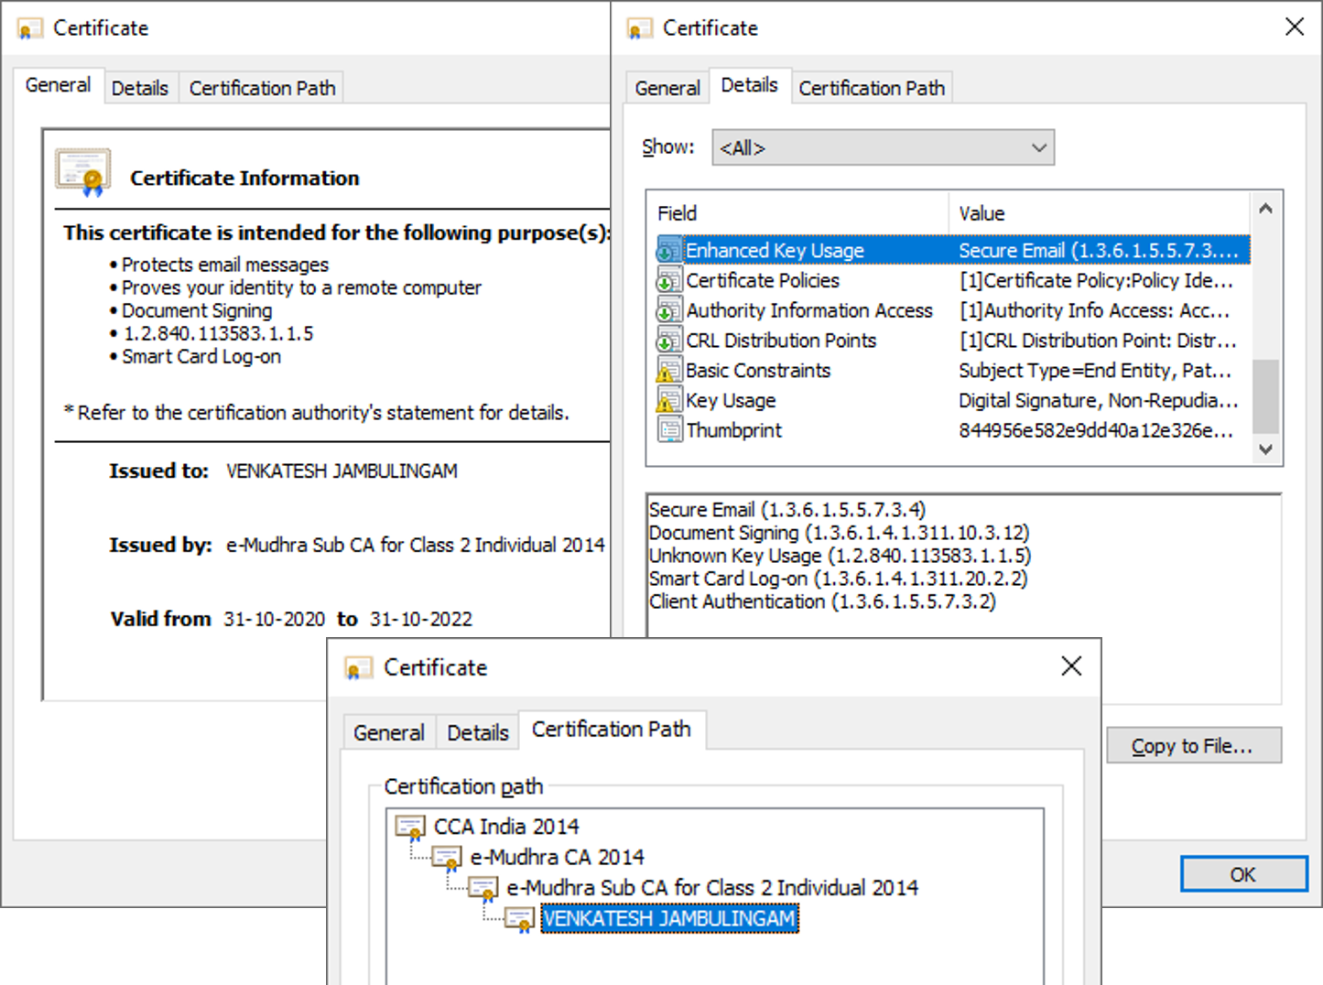The image size is (1323, 985).
Task: Open Certification Path tab in the right window
Action: coord(871,88)
